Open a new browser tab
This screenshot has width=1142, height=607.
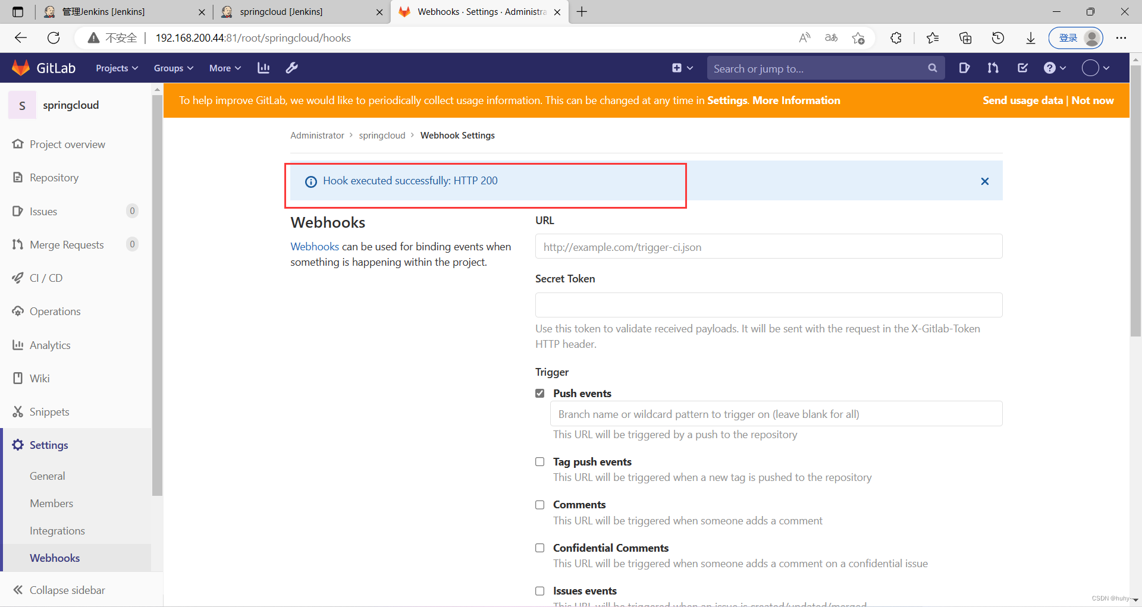(x=582, y=12)
